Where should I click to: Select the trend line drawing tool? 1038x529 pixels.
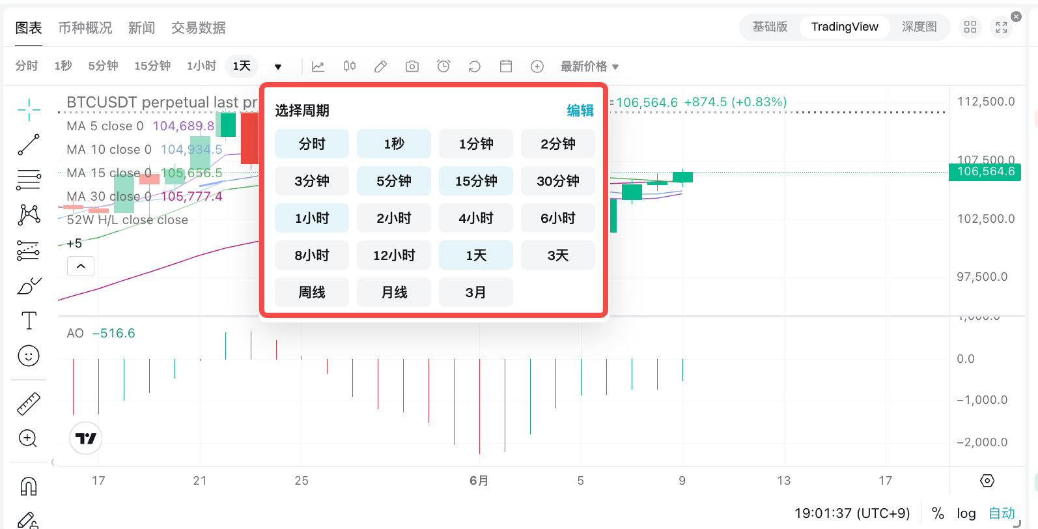29,145
